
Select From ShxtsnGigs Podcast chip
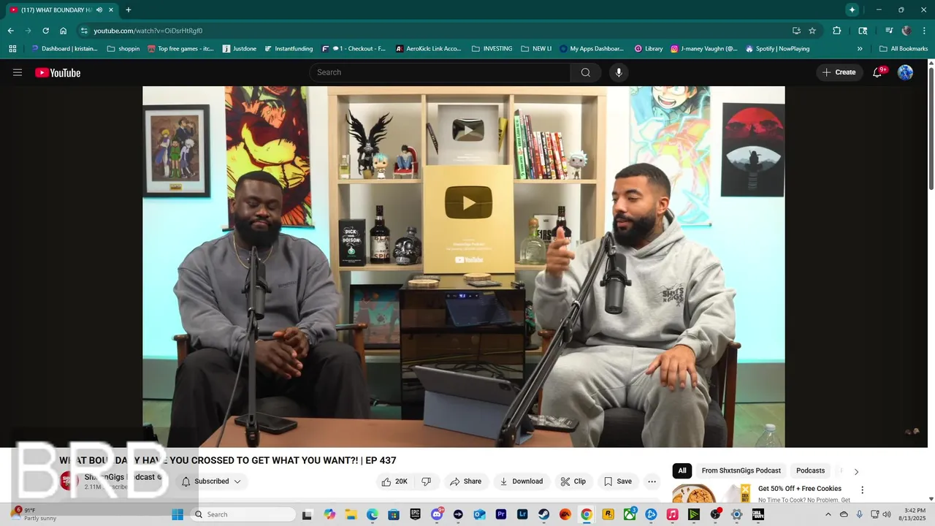tap(741, 470)
